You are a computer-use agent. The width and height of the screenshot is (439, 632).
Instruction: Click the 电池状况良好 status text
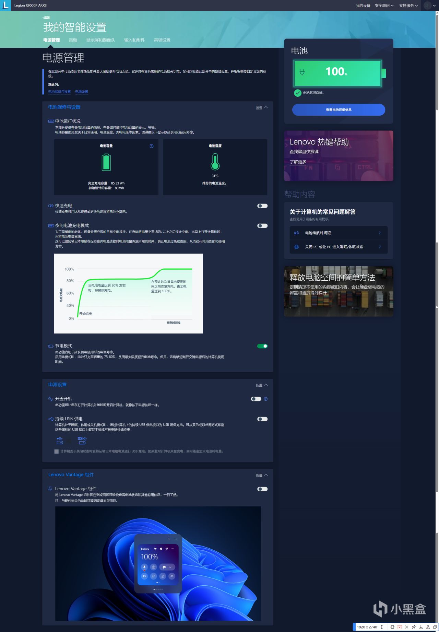click(x=313, y=93)
